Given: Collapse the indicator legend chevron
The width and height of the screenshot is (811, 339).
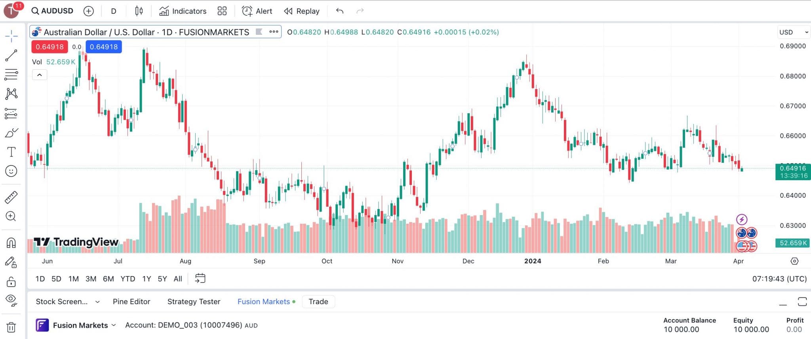Looking at the screenshot, I should [x=40, y=75].
